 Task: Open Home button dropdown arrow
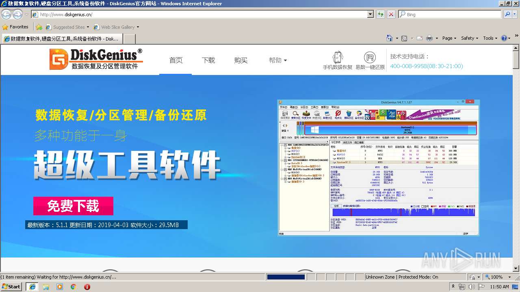[x=396, y=38]
